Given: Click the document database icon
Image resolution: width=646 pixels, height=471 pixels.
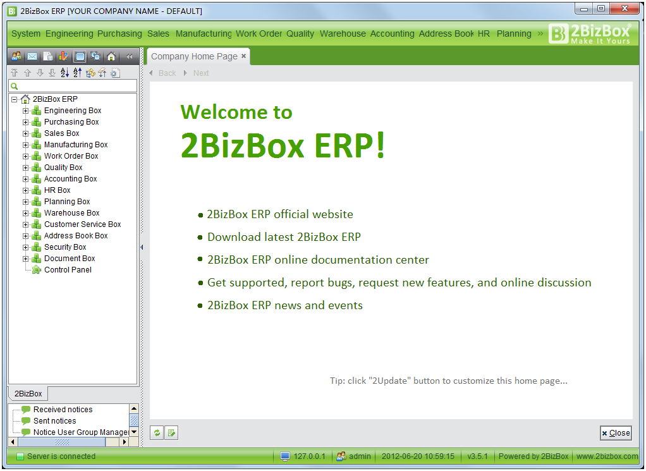Looking at the screenshot, I should pos(48,56).
